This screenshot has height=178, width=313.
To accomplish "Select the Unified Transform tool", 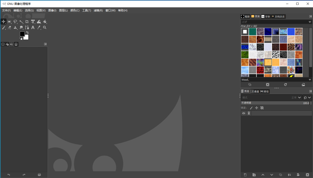I will 33,22.
